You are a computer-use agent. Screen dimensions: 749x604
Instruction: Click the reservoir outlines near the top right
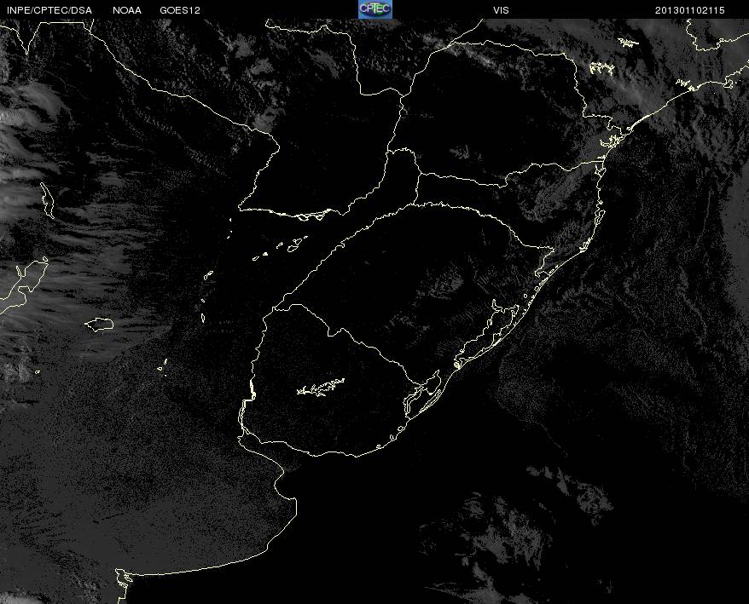[x=601, y=68]
